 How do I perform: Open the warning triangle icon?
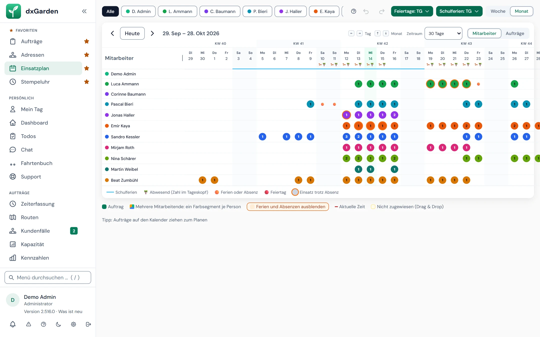coord(28,324)
